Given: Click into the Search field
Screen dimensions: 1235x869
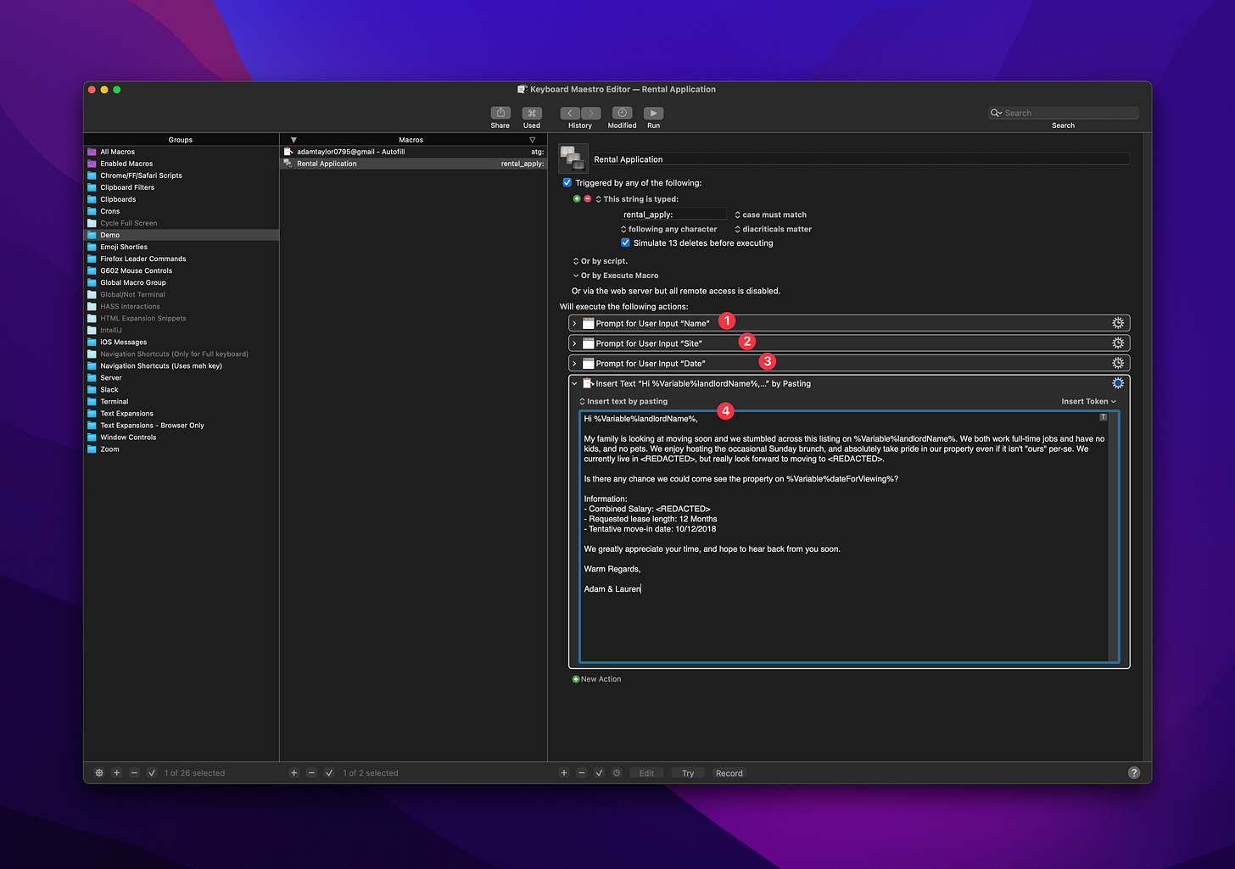Looking at the screenshot, I should click(1064, 113).
